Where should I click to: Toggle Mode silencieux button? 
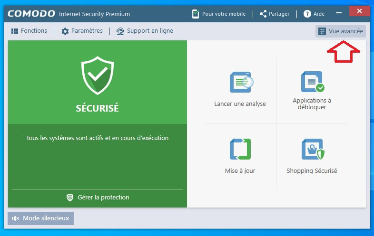coord(40,218)
